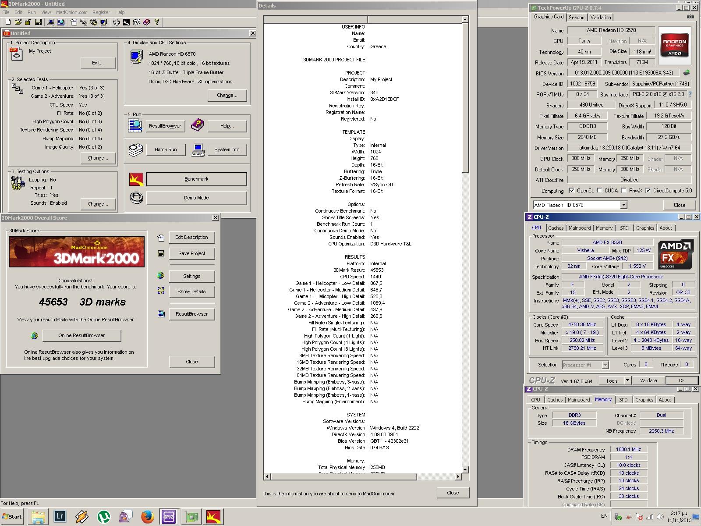Image resolution: width=701 pixels, height=526 pixels.
Task: Switch to SPD tab in lower CPU-Z window
Action: tap(623, 400)
